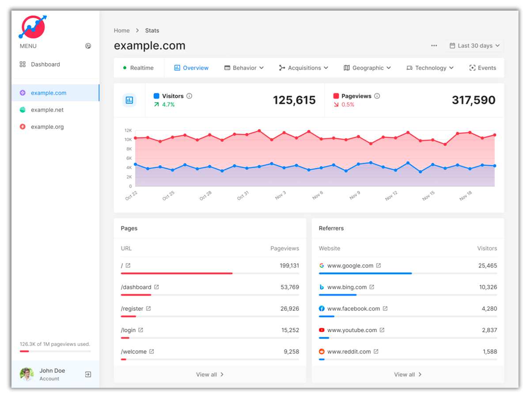Image resolution: width=530 pixels, height=394 pixels.
Task: Open /dashboard external link icon
Action: (156, 287)
